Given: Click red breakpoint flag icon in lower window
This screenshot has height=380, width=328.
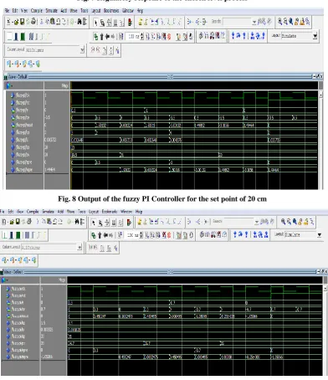Looking at the screenshot, I should [x=129, y=223].
